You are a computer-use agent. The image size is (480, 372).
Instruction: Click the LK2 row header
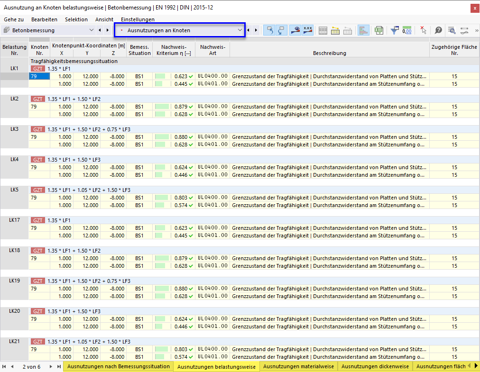pyautogui.click(x=14, y=99)
